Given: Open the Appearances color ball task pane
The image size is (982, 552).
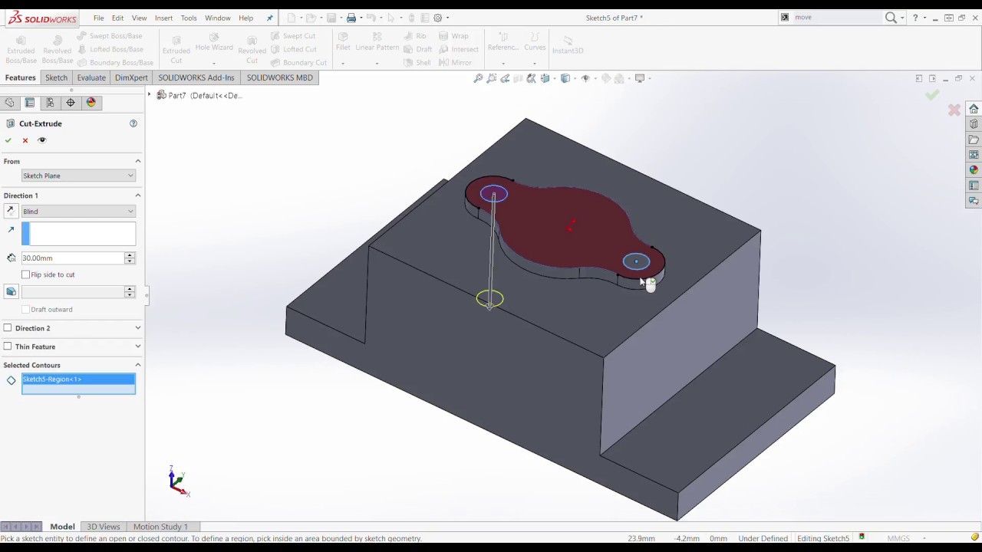Looking at the screenshot, I should (974, 170).
